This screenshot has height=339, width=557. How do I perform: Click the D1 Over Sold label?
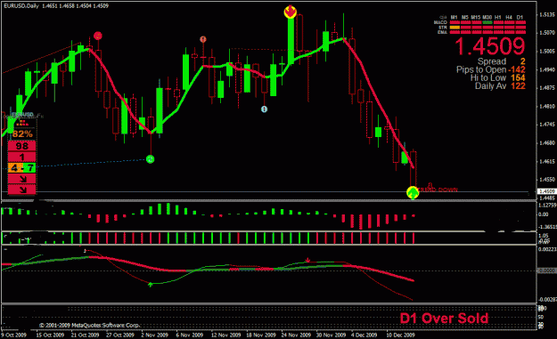pyautogui.click(x=444, y=318)
